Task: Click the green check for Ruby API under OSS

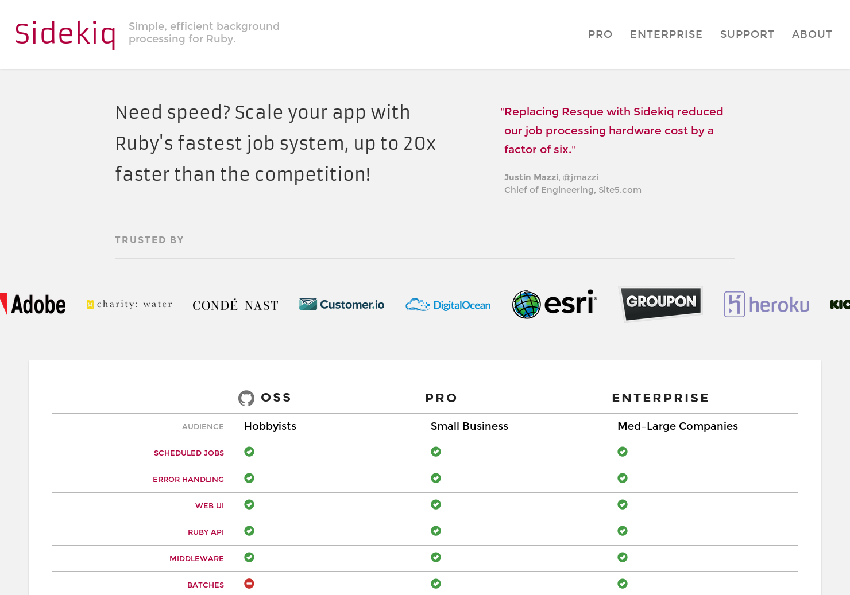Action: tap(249, 531)
